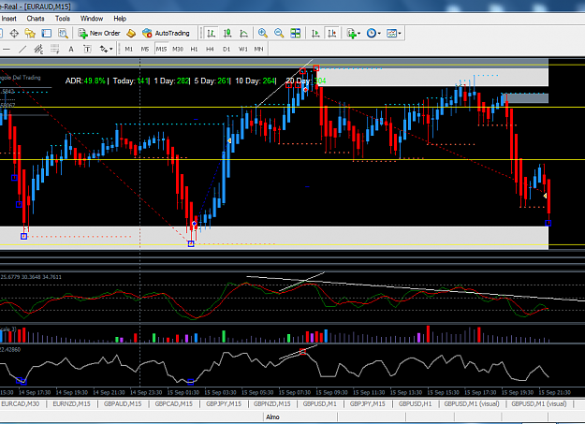Switch chart to line chart

point(243,33)
